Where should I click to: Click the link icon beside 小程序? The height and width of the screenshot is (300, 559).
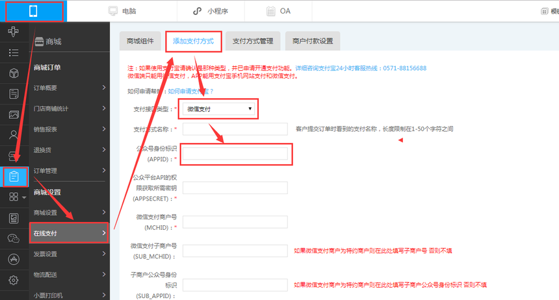pos(197,12)
